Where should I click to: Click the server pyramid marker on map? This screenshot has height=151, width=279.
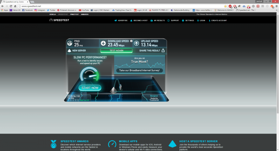coord(113,90)
